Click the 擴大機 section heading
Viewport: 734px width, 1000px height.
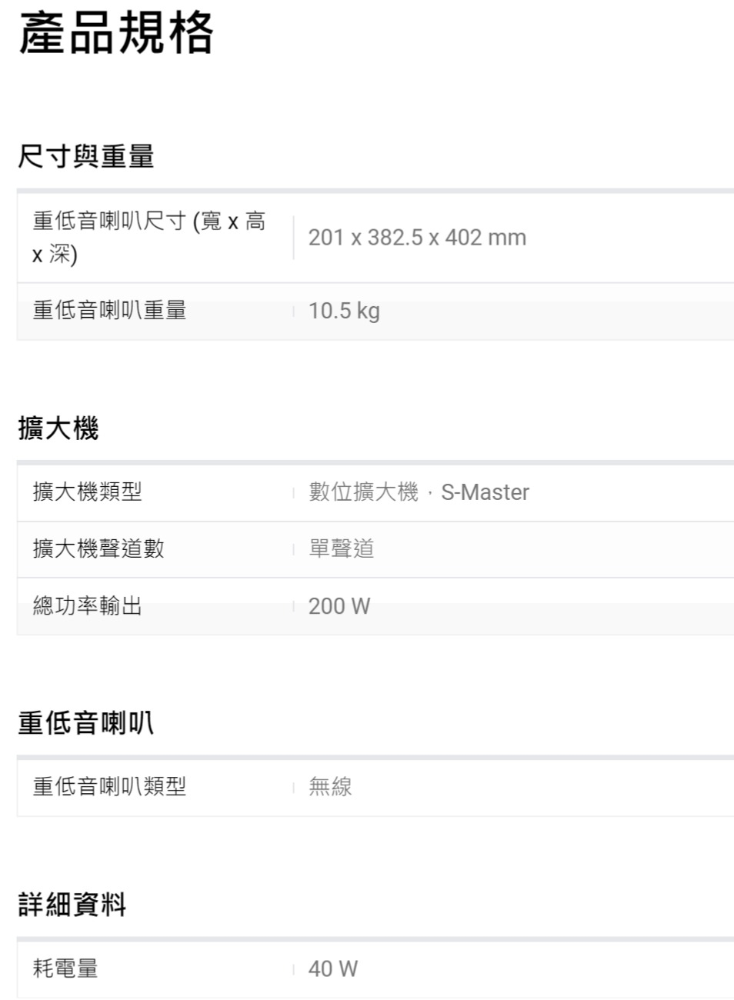(x=58, y=428)
